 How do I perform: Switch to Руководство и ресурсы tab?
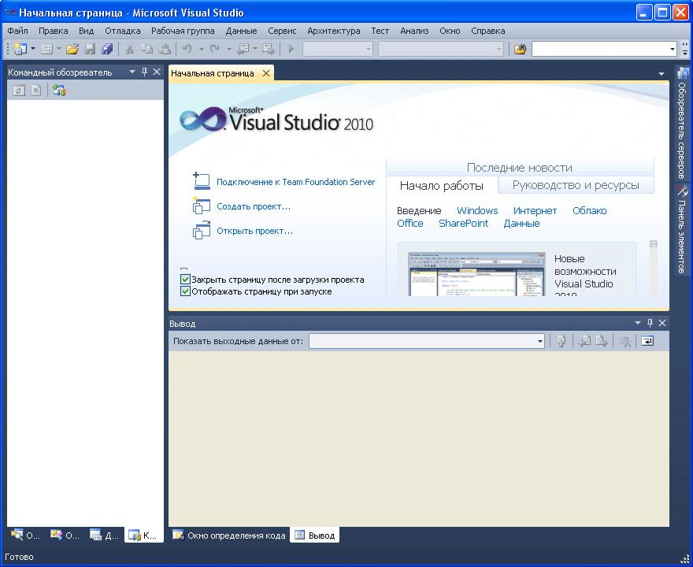[576, 185]
